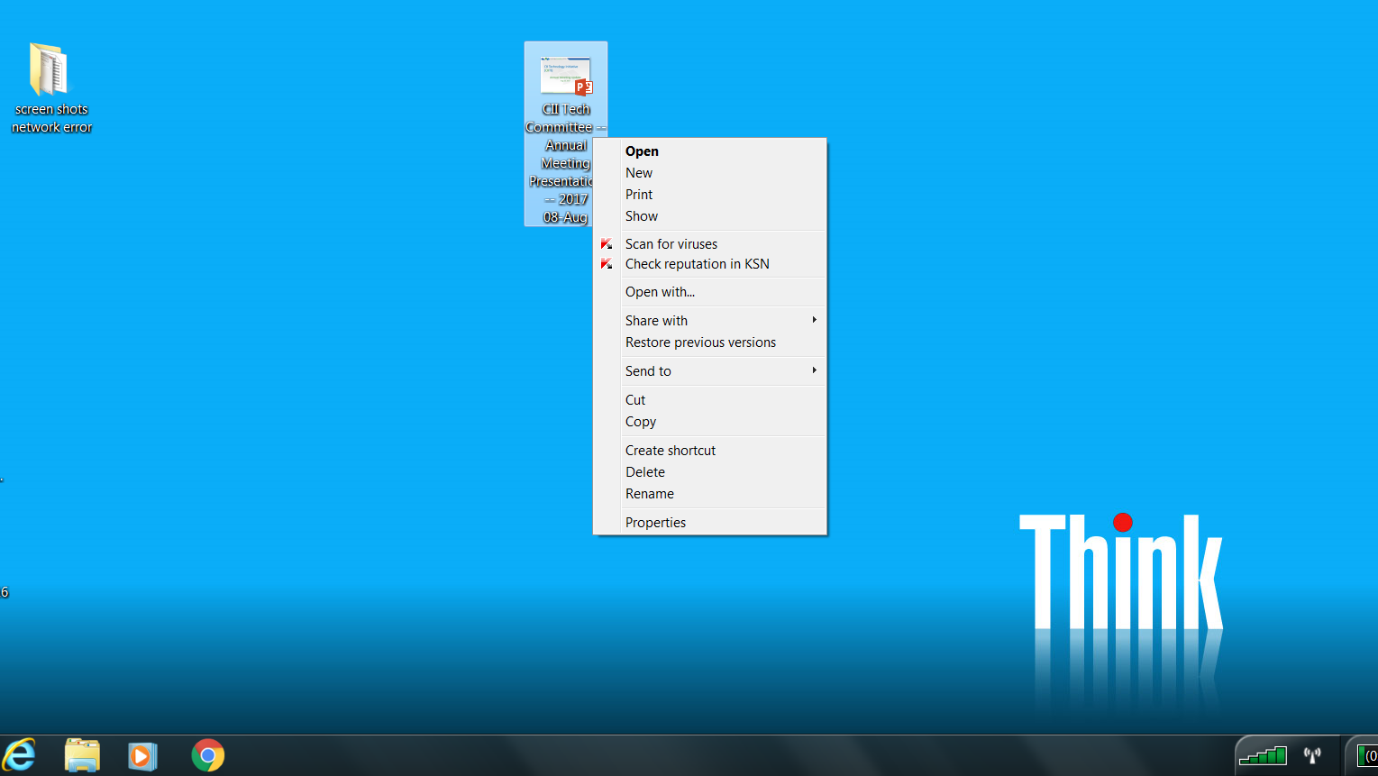Open File Explorer from the taskbar
The height and width of the screenshot is (776, 1378).
[x=82, y=755]
